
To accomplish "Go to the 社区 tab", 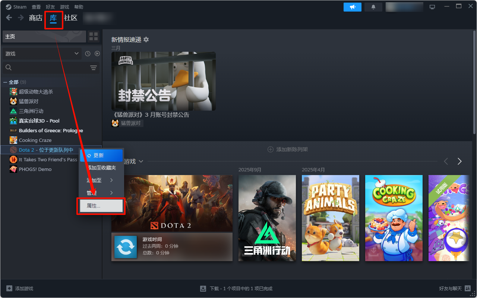I will (71, 18).
